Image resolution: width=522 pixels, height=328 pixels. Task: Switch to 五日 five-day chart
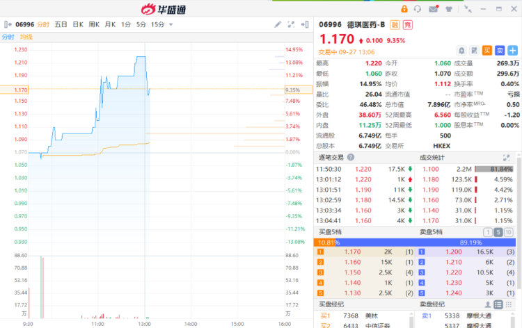[61, 24]
